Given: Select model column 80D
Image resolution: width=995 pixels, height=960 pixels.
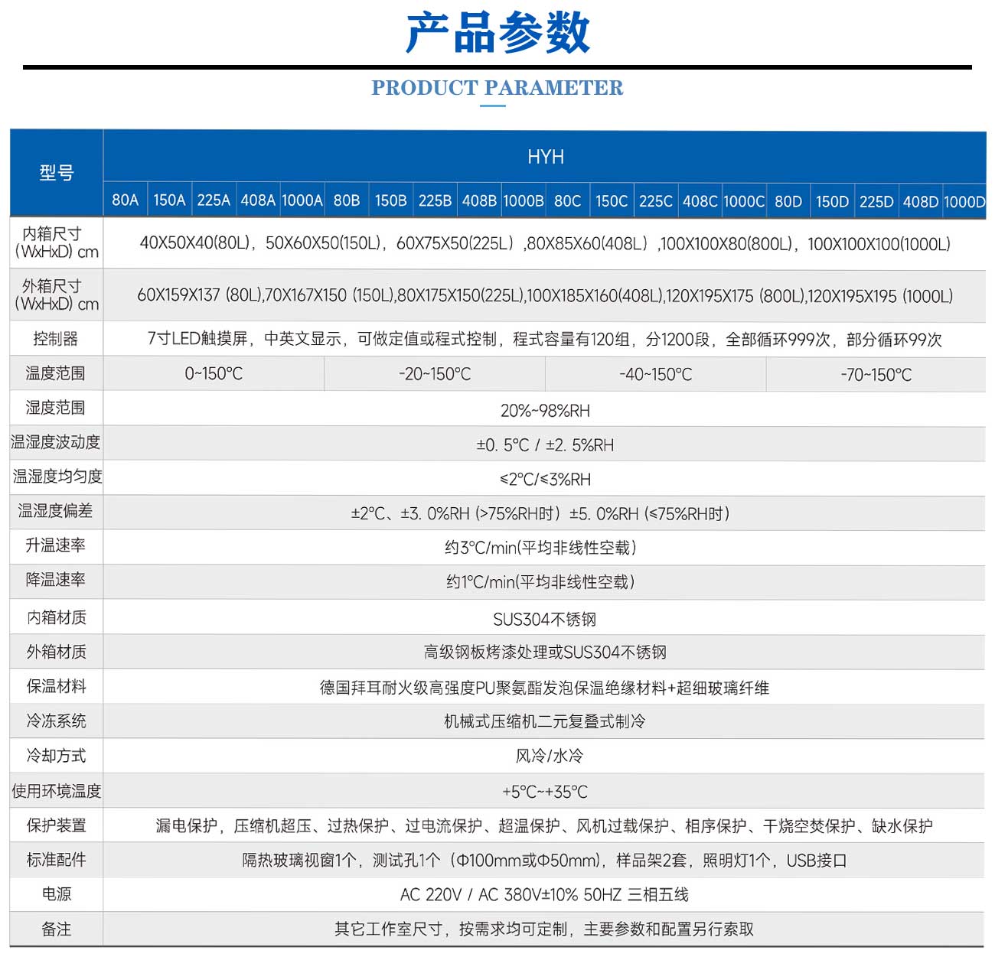Looking at the screenshot, I should [x=788, y=200].
